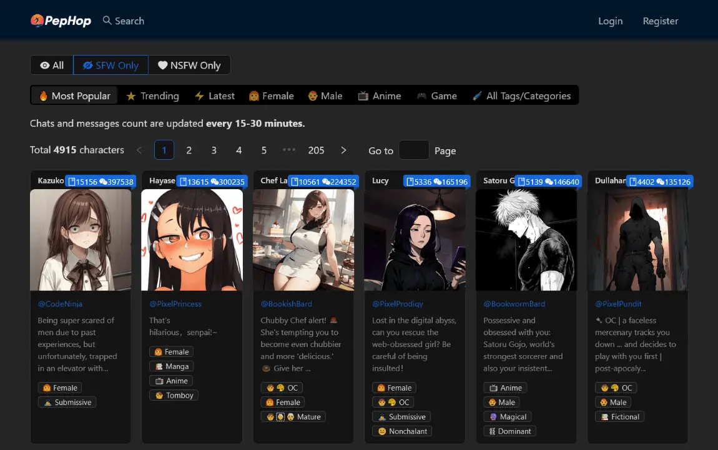Click the eye icon on the All filter
This screenshot has width=718, height=450.
[x=44, y=65]
